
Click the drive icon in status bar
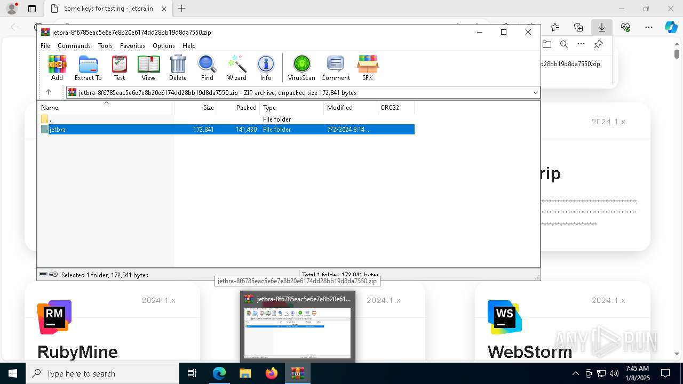click(43, 275)
